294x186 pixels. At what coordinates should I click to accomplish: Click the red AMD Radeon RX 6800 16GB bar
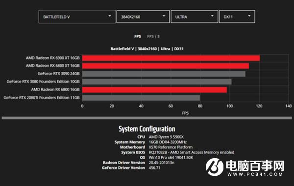pyautogui.click(x=154, y=90)
